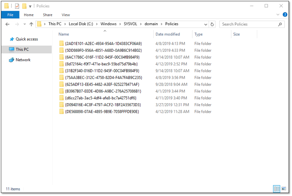
Task: Switch to Details view layout
Action: 276,189
